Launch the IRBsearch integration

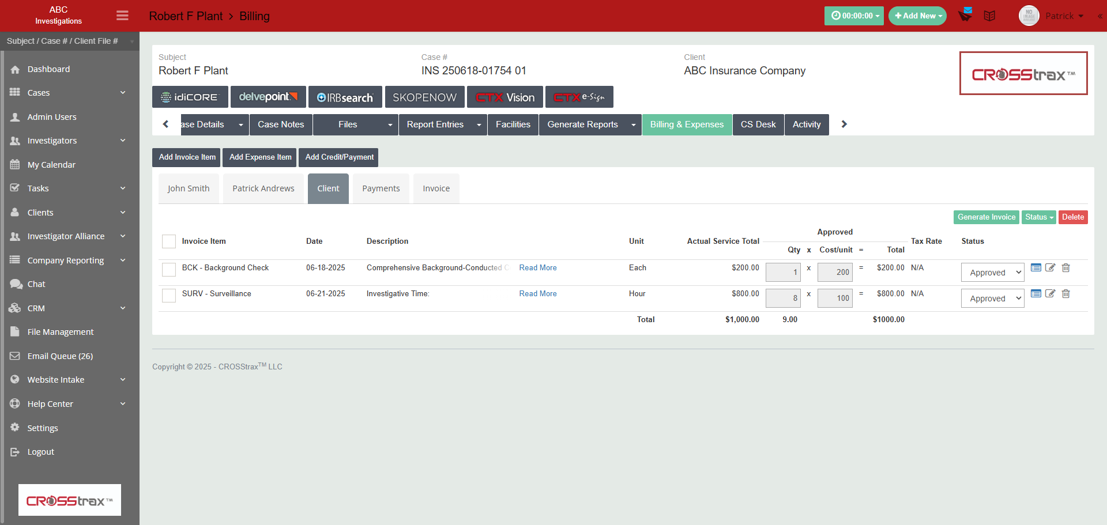click(x=345, y=97)
